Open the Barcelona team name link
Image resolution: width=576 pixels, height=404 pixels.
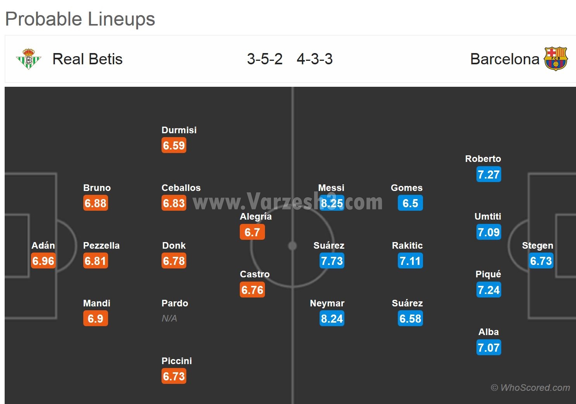click(504, 59)
